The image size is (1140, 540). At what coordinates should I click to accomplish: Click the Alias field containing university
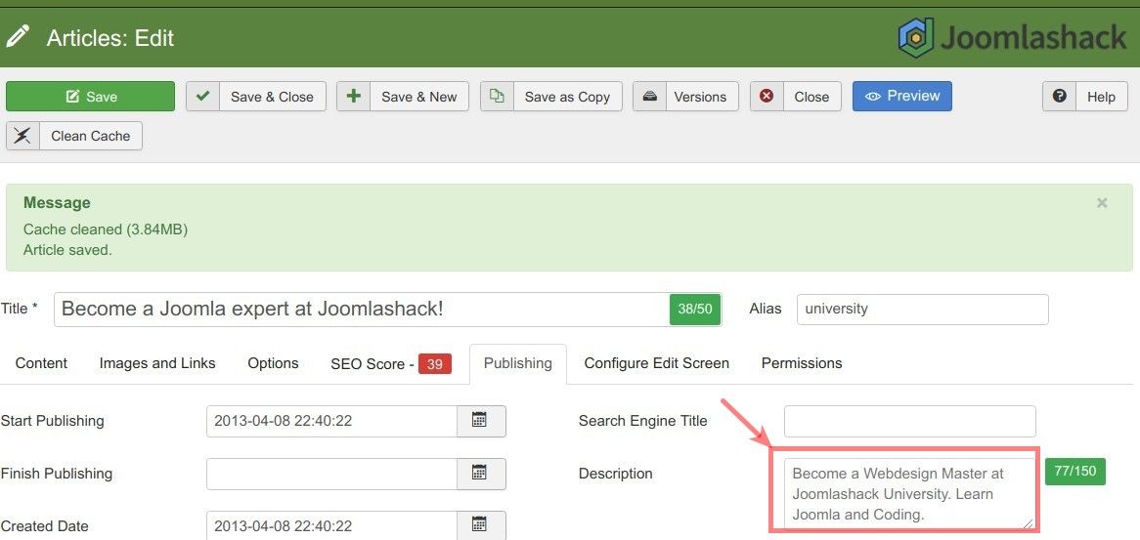pos(923,310)
